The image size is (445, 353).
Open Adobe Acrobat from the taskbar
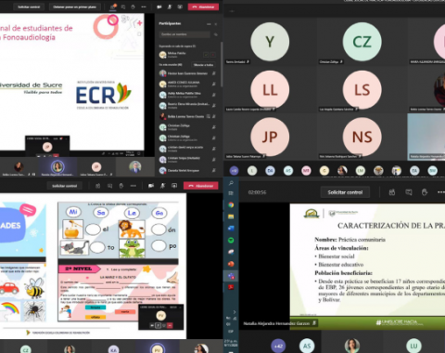pyautogui.click(x=231, y=288)
